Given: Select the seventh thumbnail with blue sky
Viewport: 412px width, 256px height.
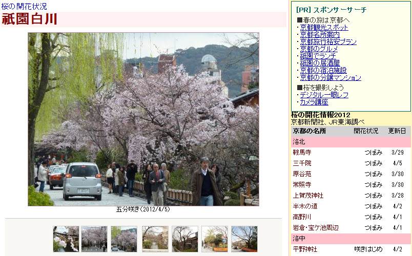Looking at the screenshot, I should pyautogui.click(x=244, y=239).
